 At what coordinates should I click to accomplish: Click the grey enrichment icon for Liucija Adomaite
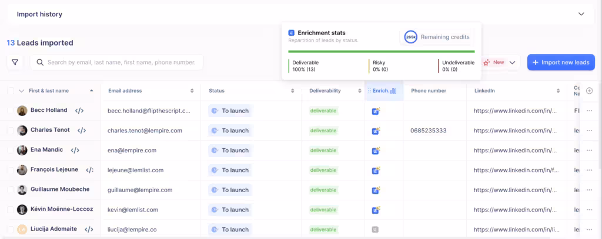pos(375,229)
